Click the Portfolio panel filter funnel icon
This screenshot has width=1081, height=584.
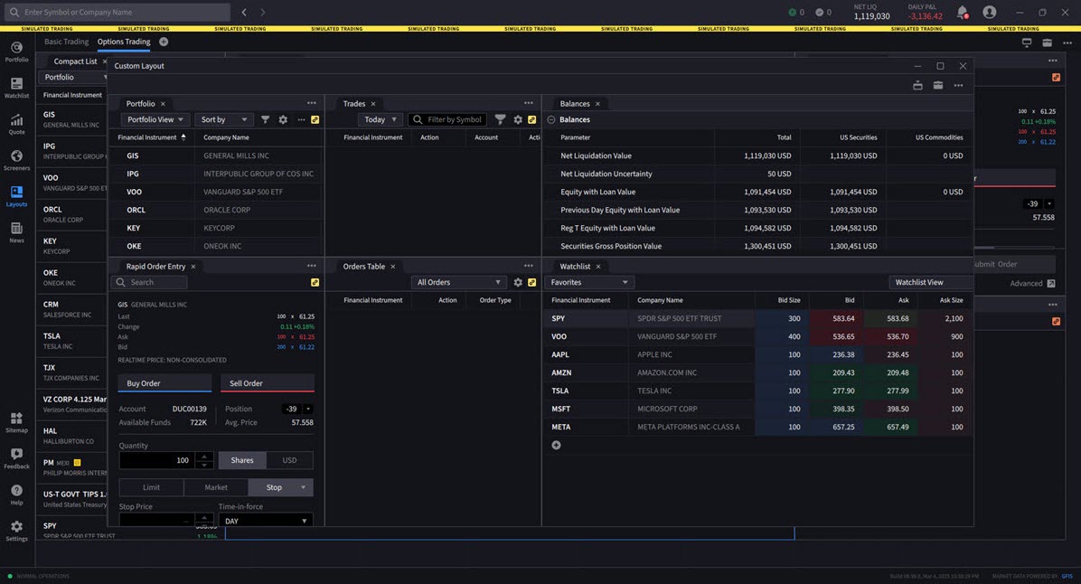265,119
